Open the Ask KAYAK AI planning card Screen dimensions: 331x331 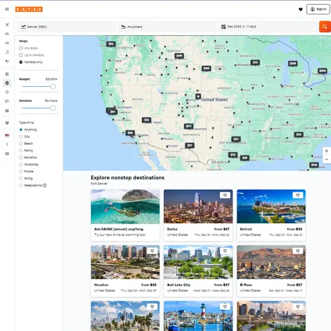[x=126, y=215]
